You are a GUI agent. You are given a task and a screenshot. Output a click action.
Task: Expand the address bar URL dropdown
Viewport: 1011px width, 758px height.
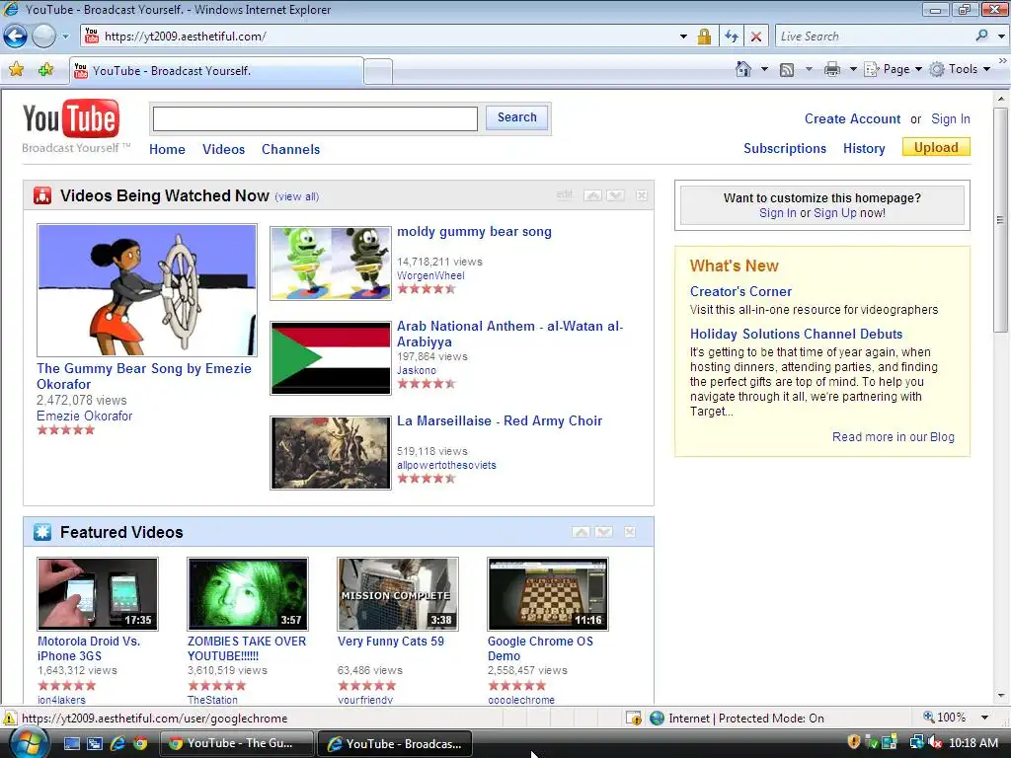(683, 37)
